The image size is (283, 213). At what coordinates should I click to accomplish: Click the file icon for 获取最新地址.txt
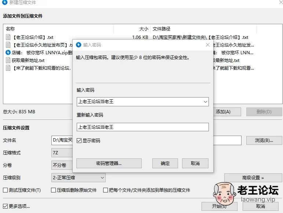coord(8,60)
